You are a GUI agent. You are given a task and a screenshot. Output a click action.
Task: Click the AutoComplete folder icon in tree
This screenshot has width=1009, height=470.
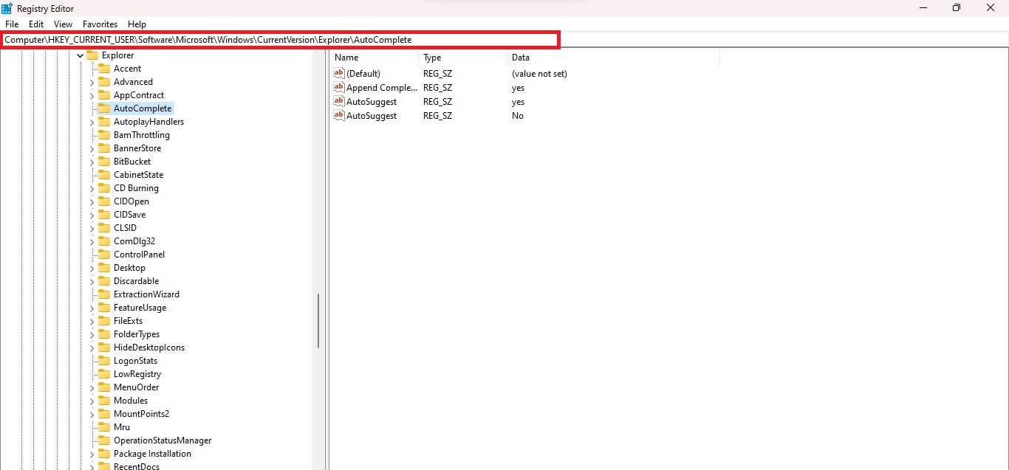(x=104, y=108)
